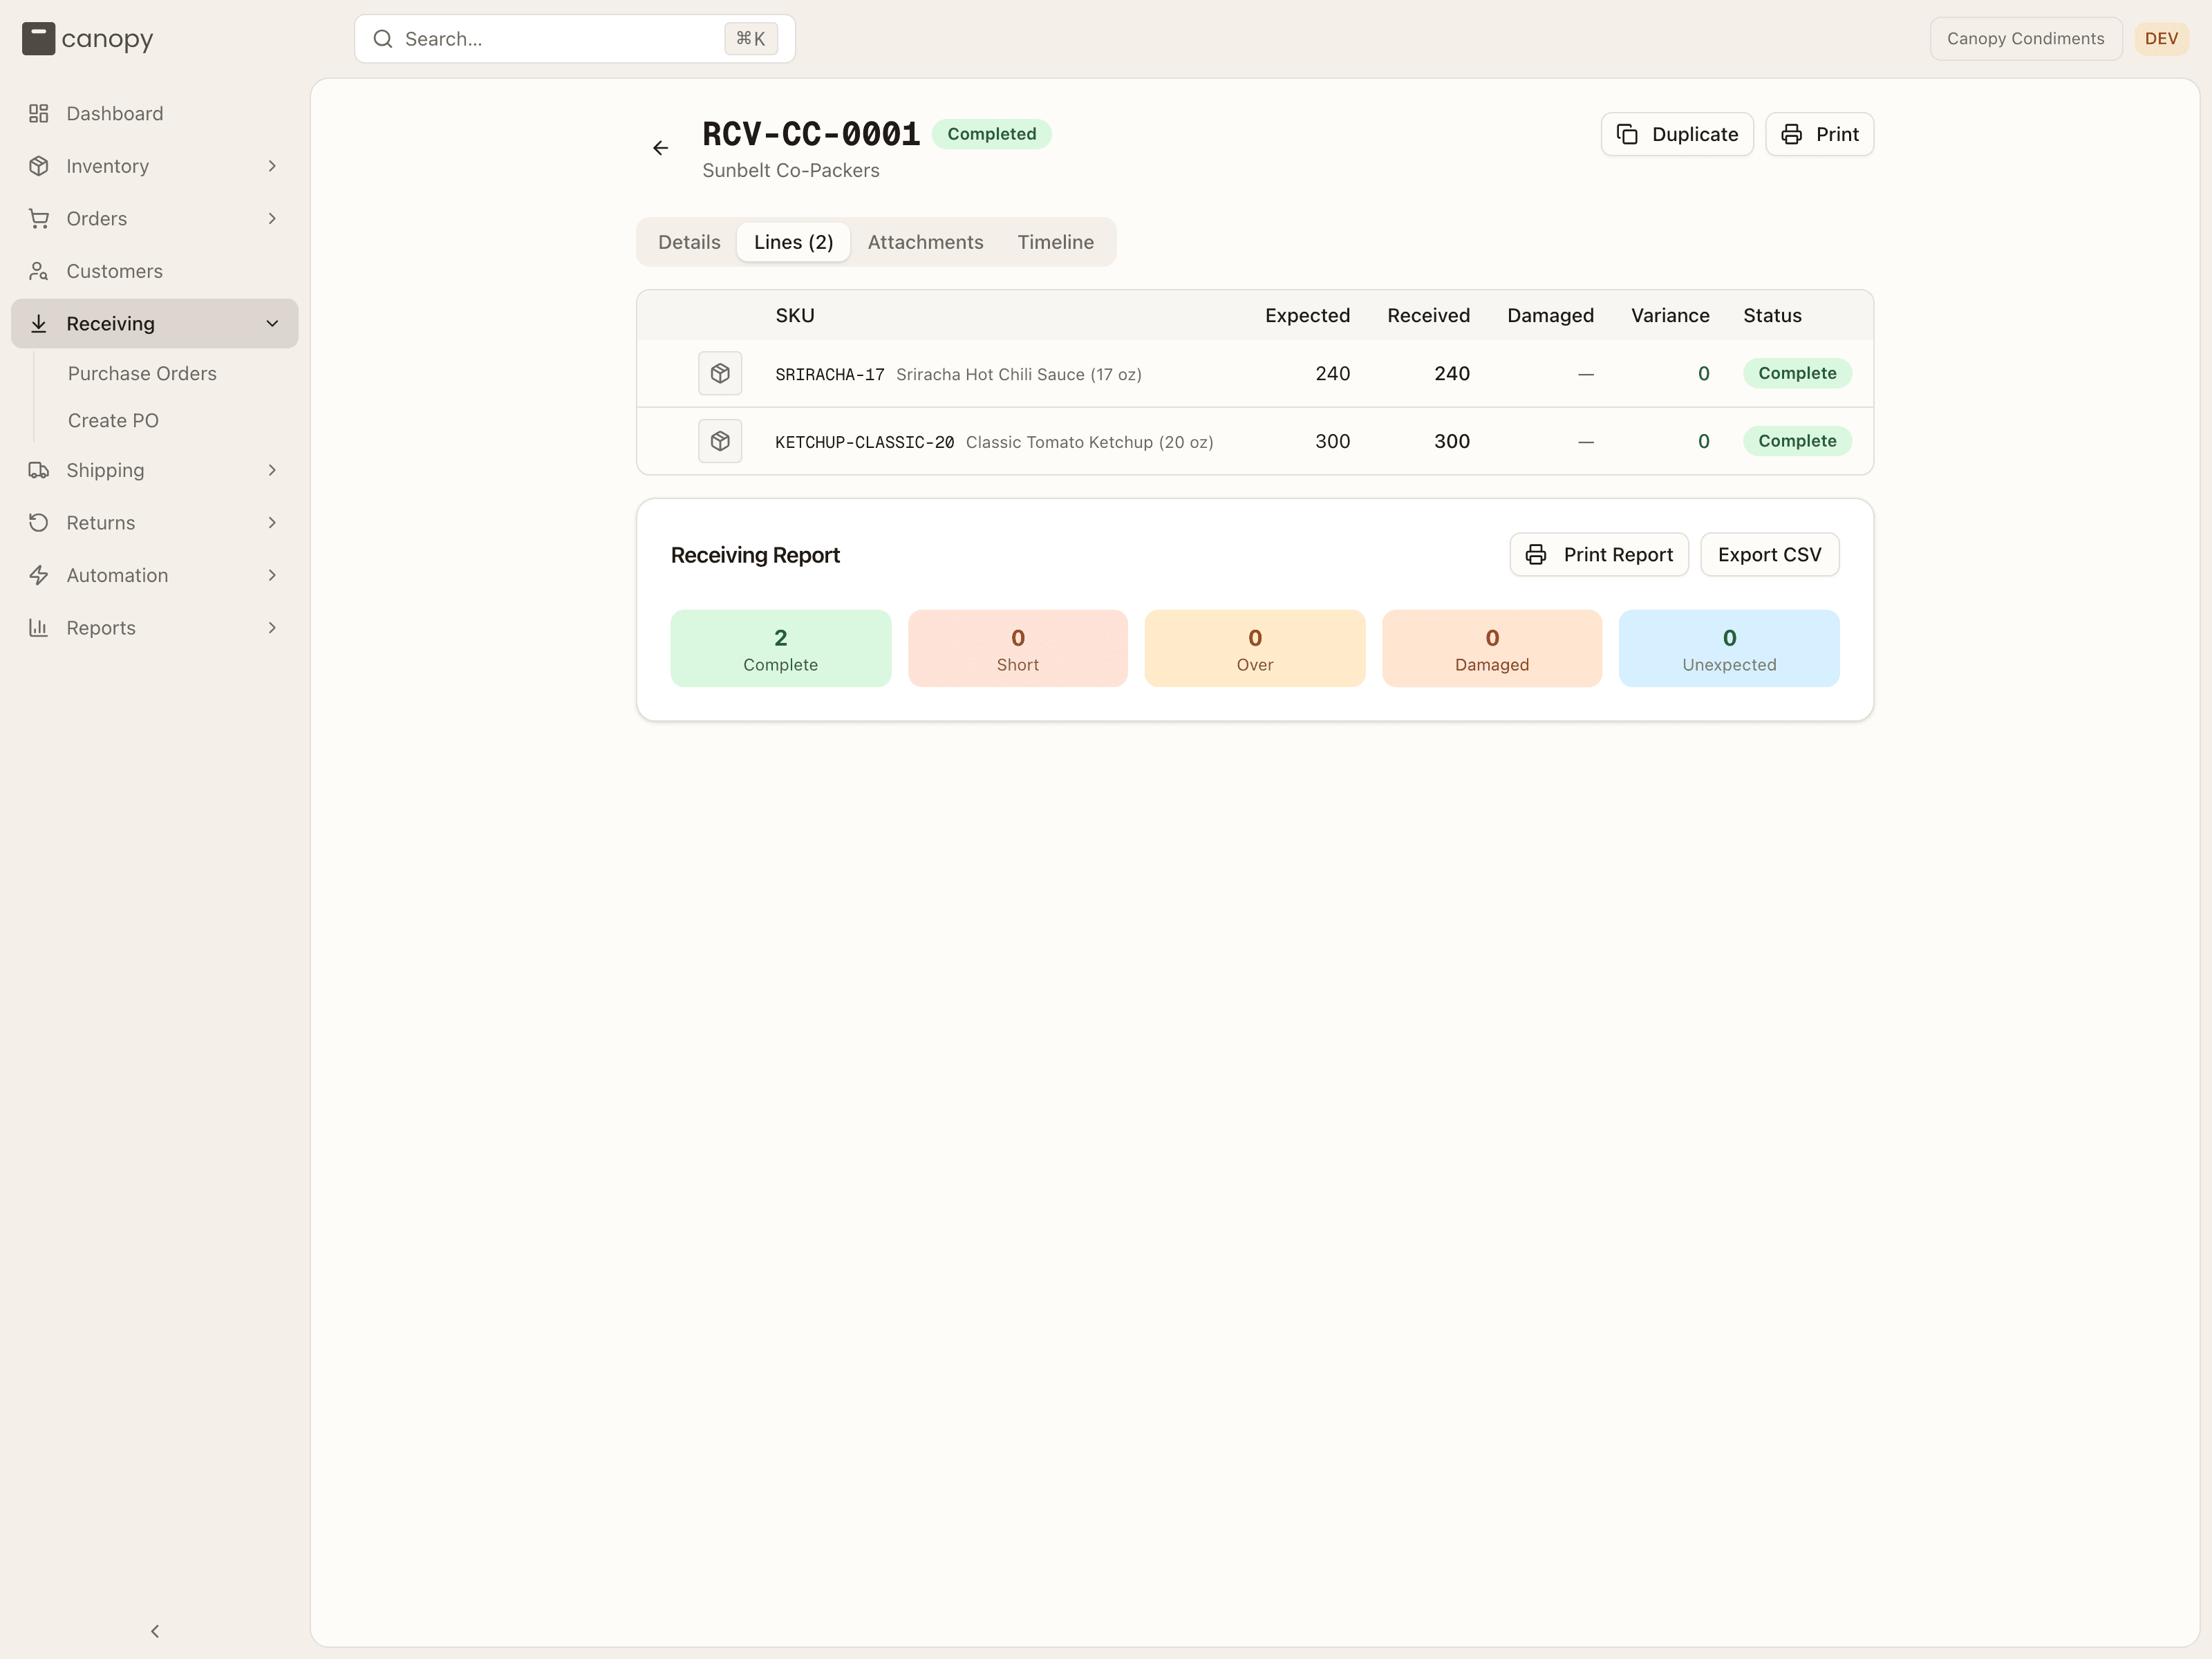Click the Short summary tile
The width and height of the screenshot is (2212, 1659).
[1017, 648]
